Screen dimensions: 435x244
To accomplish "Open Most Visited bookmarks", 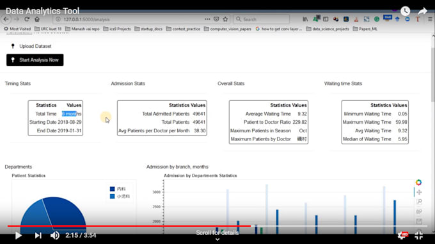I will [x=17, y=29].
